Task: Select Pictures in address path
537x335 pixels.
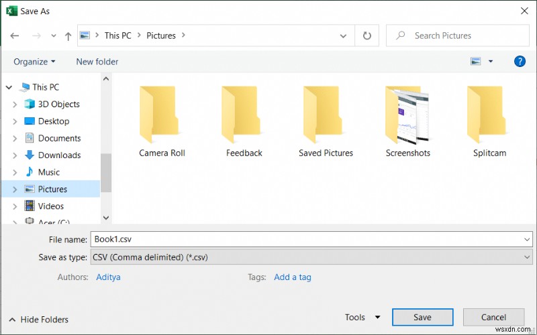Action: tap(161, 36)
